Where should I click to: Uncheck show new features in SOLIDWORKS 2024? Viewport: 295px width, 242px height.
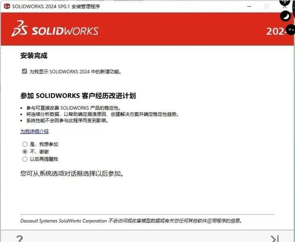click(x=25, y=71)
